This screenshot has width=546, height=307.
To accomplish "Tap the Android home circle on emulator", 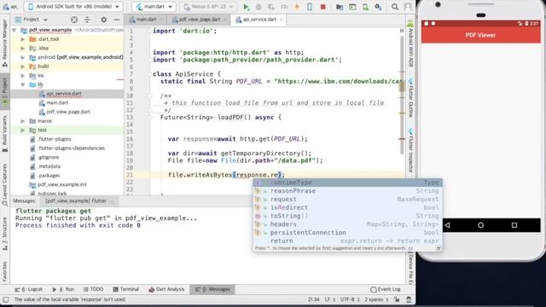I will pos(480,225).
